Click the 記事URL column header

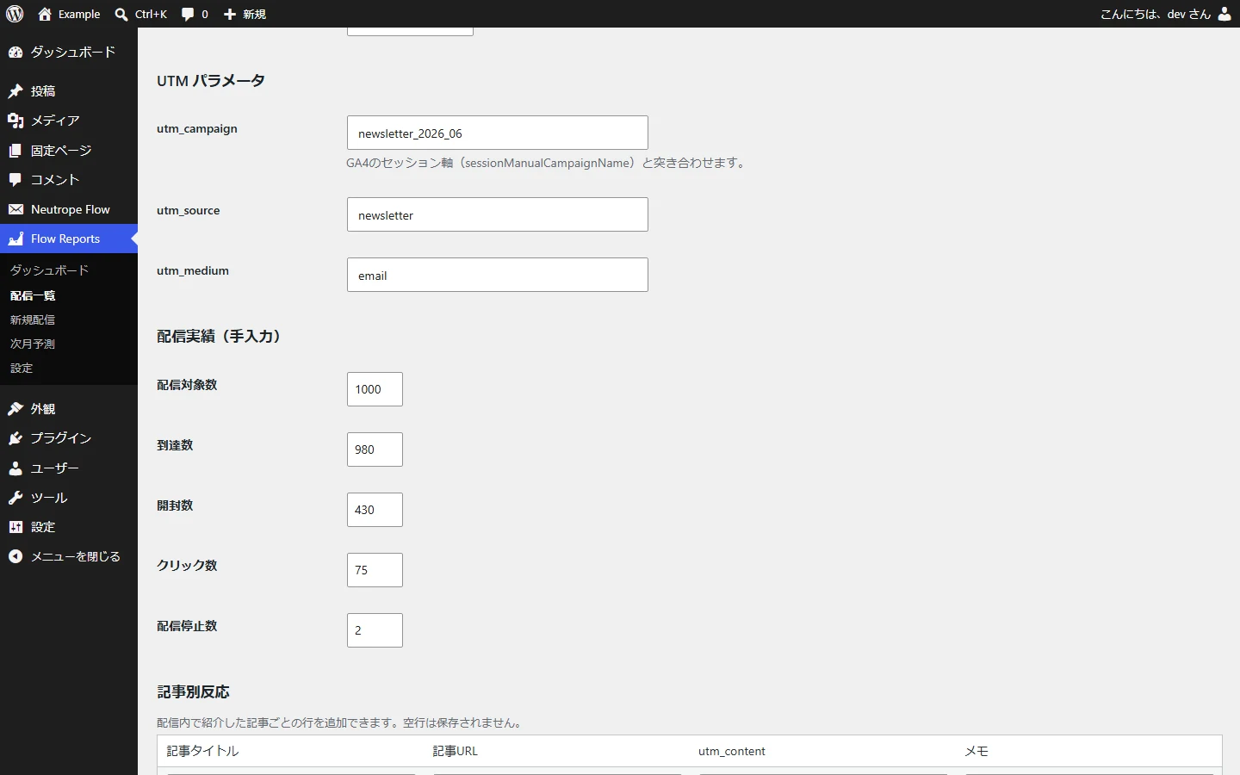(x=455, y=751)
